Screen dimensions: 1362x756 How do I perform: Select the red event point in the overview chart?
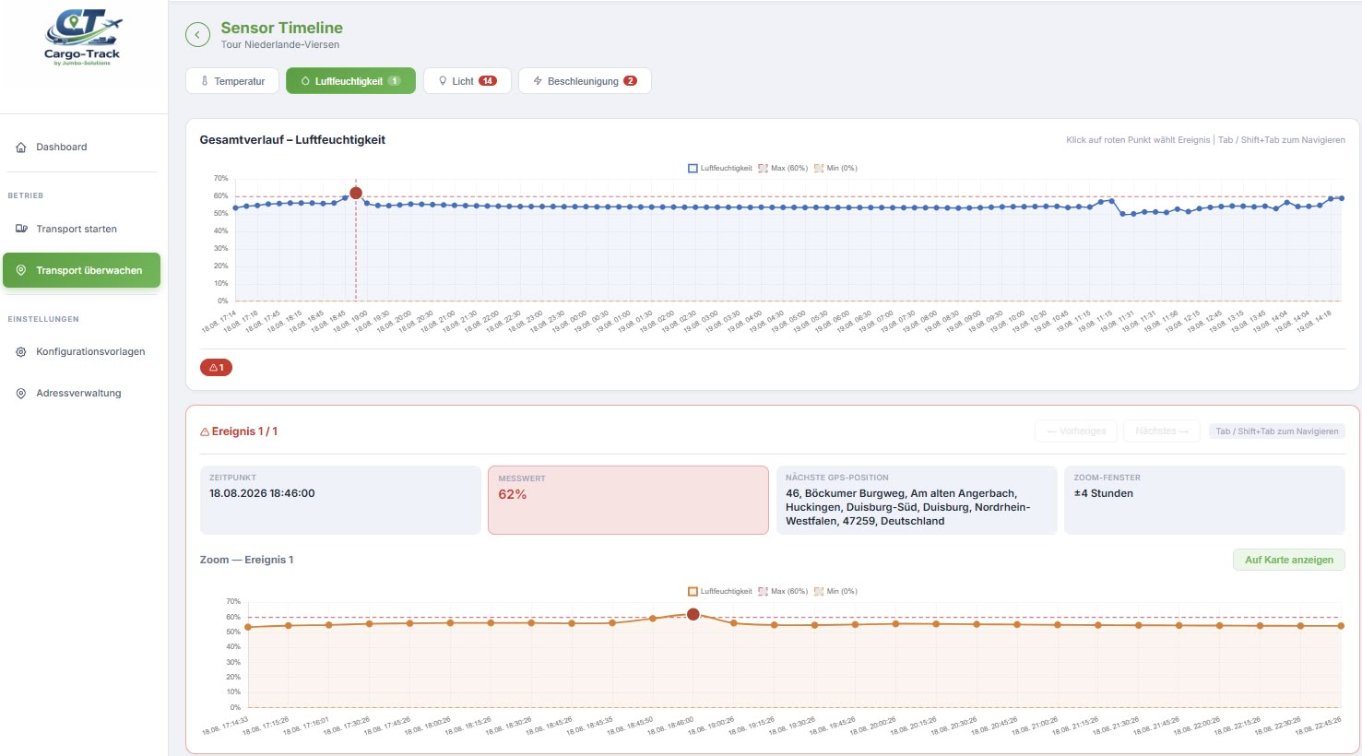tap(356, 193)
